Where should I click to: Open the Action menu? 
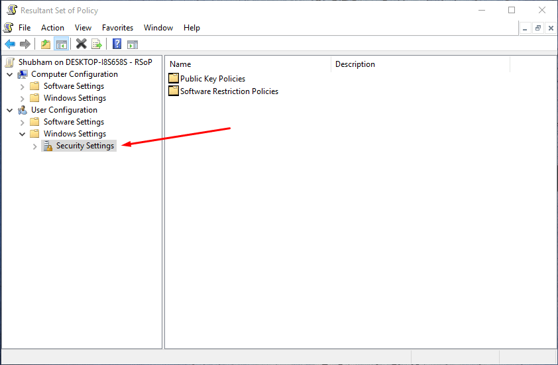[x=52, y=28]
